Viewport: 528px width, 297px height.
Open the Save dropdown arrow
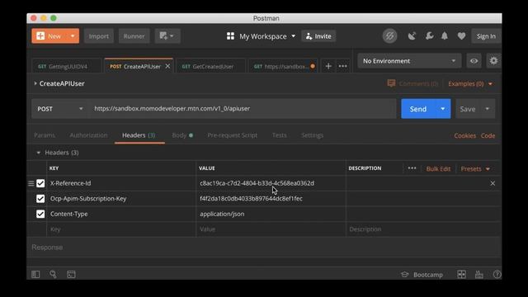pyautogui.click(x=488, y=109)
